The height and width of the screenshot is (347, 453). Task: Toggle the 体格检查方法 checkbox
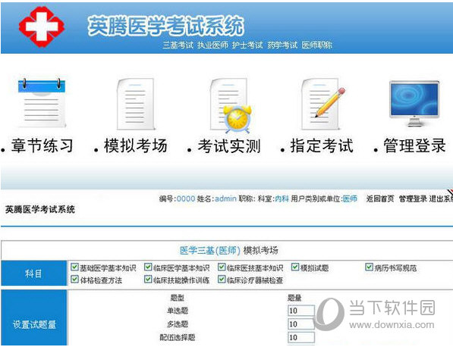click(74, 279)
